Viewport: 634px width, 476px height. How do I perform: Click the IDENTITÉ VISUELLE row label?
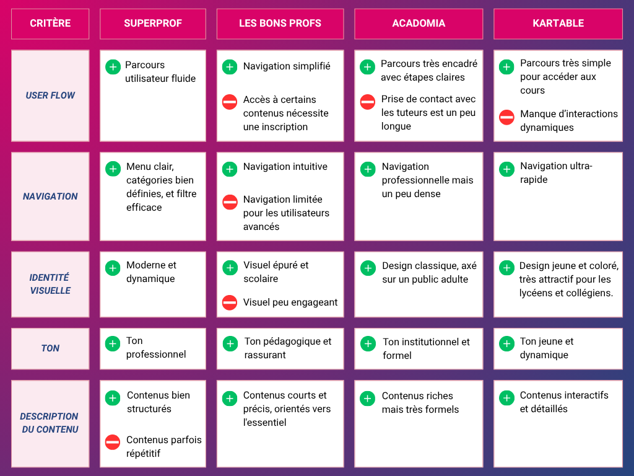pos(50,284)
